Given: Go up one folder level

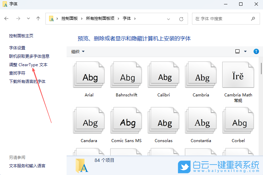Looking at the screenshot, I should [38, 18].
